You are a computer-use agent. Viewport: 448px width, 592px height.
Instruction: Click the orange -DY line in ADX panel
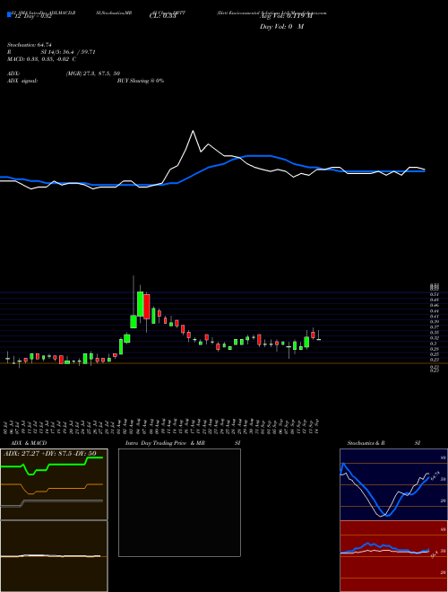point(52,488)
